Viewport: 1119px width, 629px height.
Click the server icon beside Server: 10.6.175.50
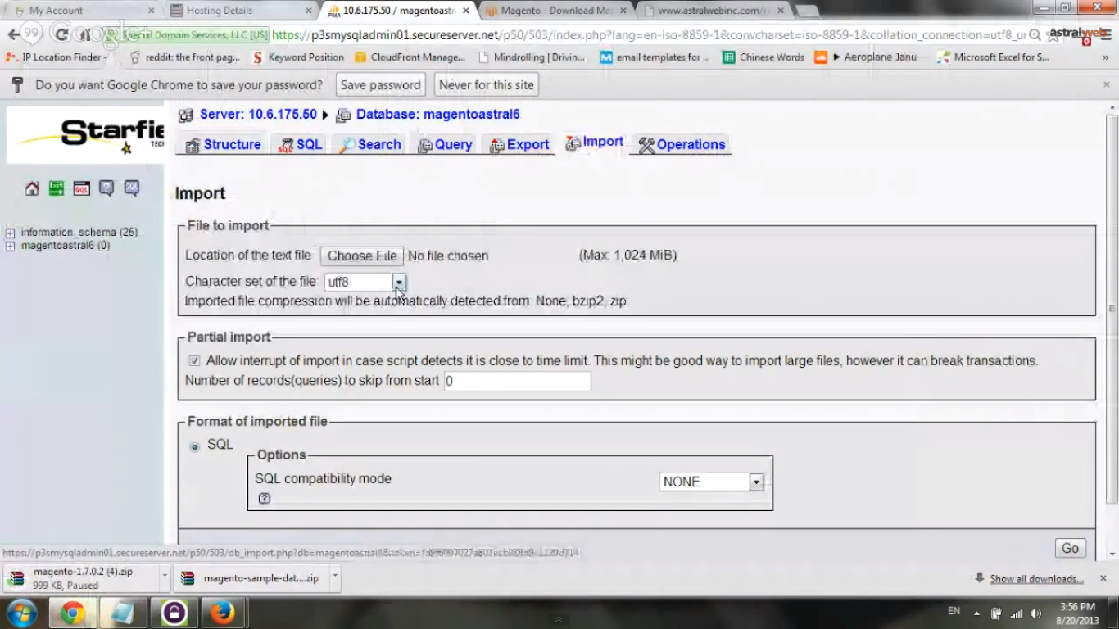[x=186, y=115]
